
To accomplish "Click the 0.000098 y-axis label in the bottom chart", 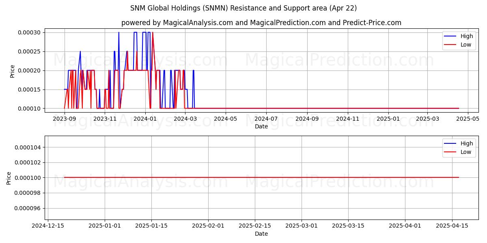I will pos(27,193).
